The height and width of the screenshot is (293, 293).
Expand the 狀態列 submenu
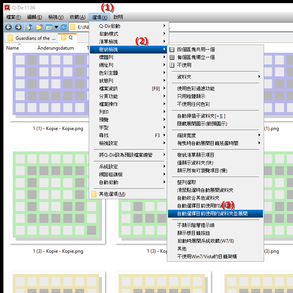tap(129, 81)
